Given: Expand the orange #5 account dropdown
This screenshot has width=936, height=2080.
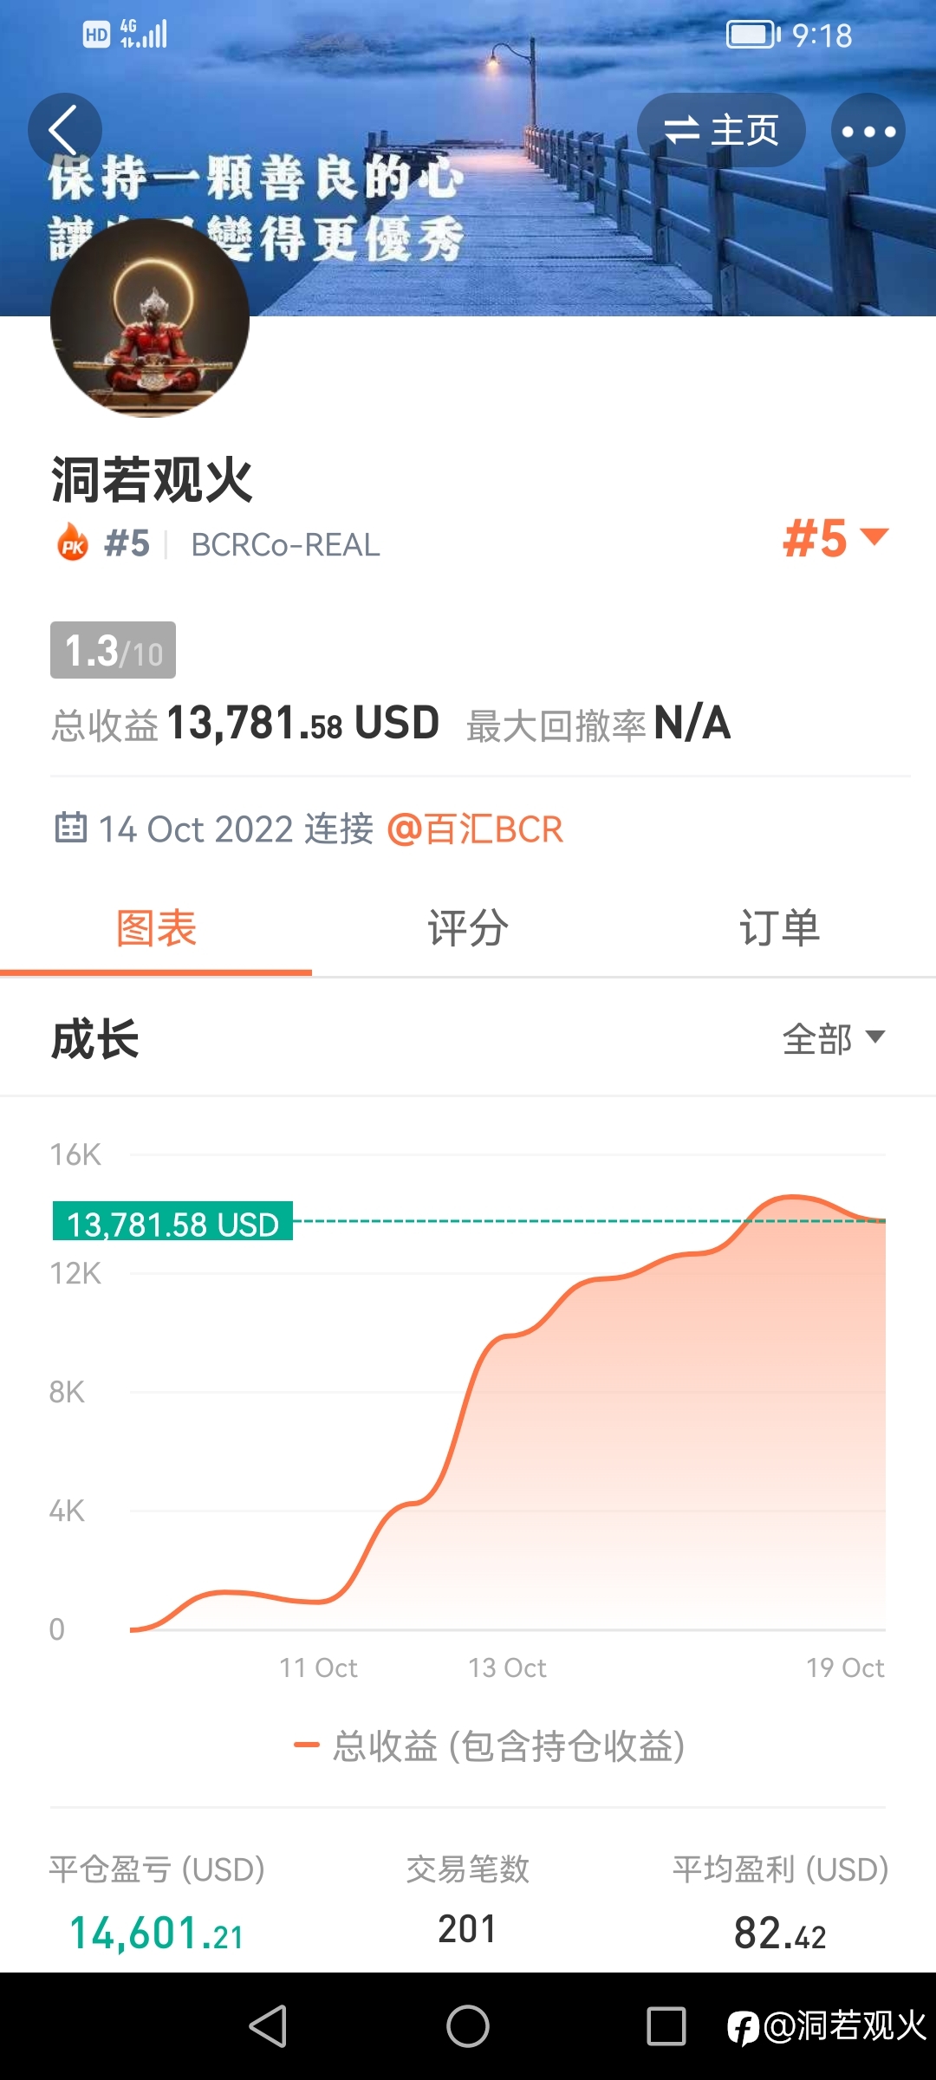Looking at the screenshot, I should (835, 538).
